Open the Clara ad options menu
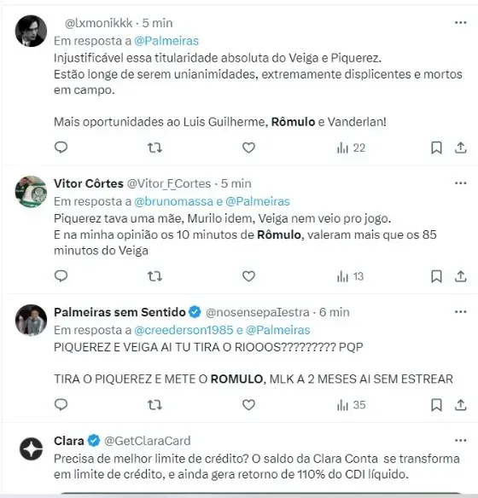This screenshot has height=498, width=478. [461, 440]
